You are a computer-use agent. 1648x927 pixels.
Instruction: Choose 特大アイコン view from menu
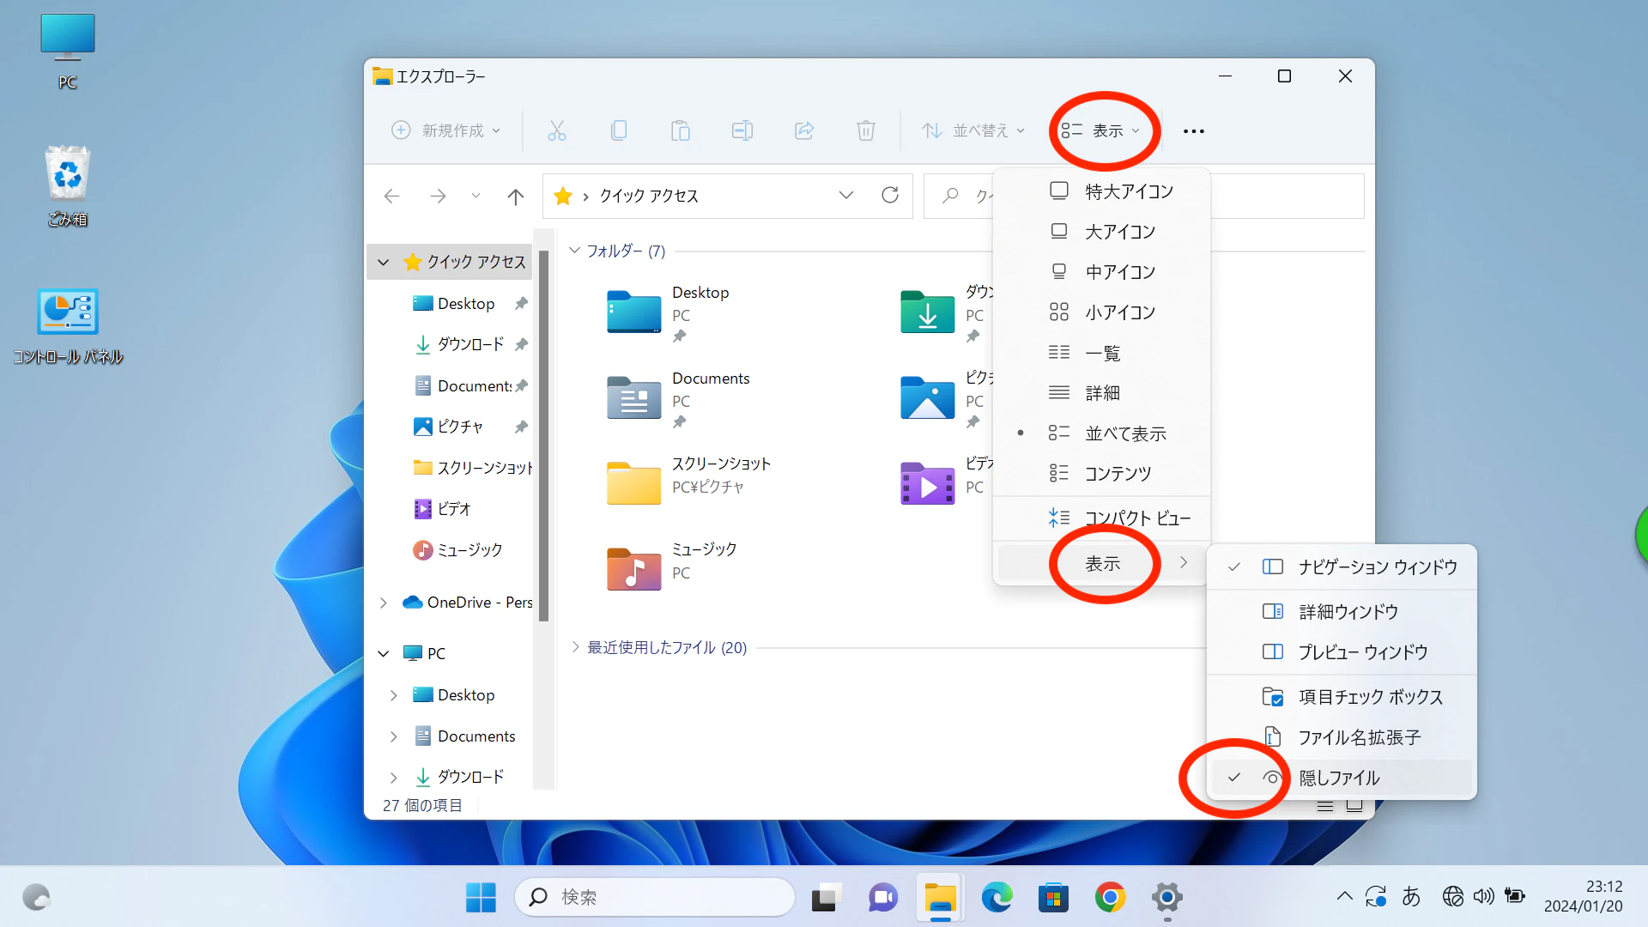[1102, 191]
